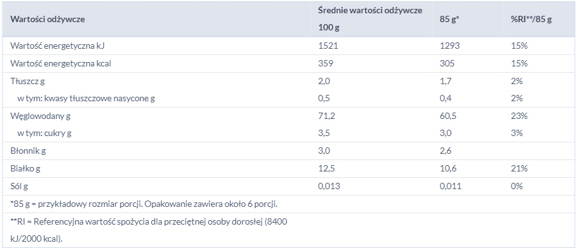Image resolution: width=578 pixels, height=248 pixels.
Task: Click the 'Wartości odżywcze' column header
Action: (47, 20)
